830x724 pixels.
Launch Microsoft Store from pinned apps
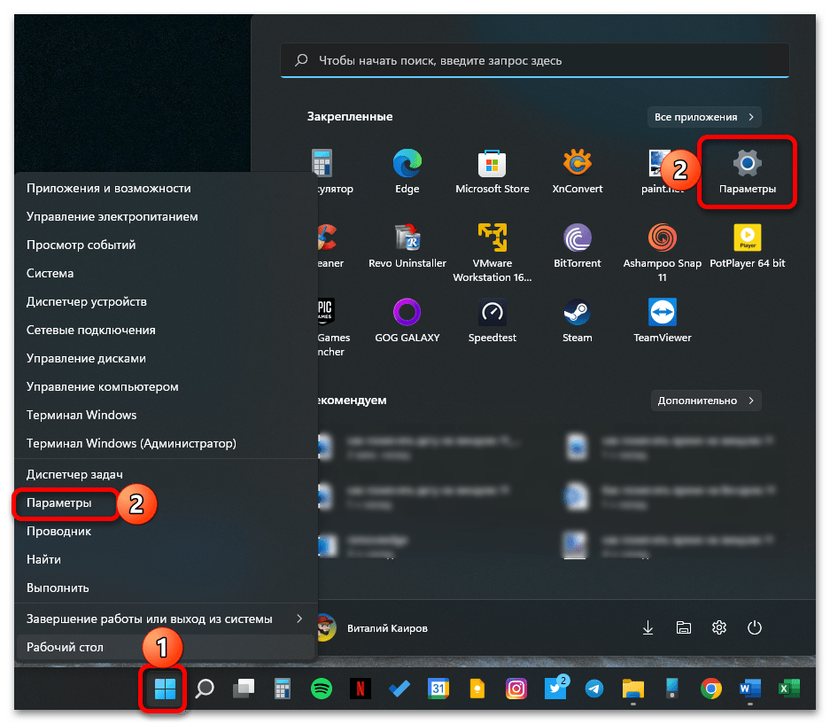[492, 171]
